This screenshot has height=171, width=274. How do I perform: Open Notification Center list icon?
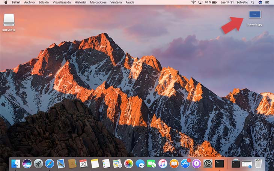267,2
